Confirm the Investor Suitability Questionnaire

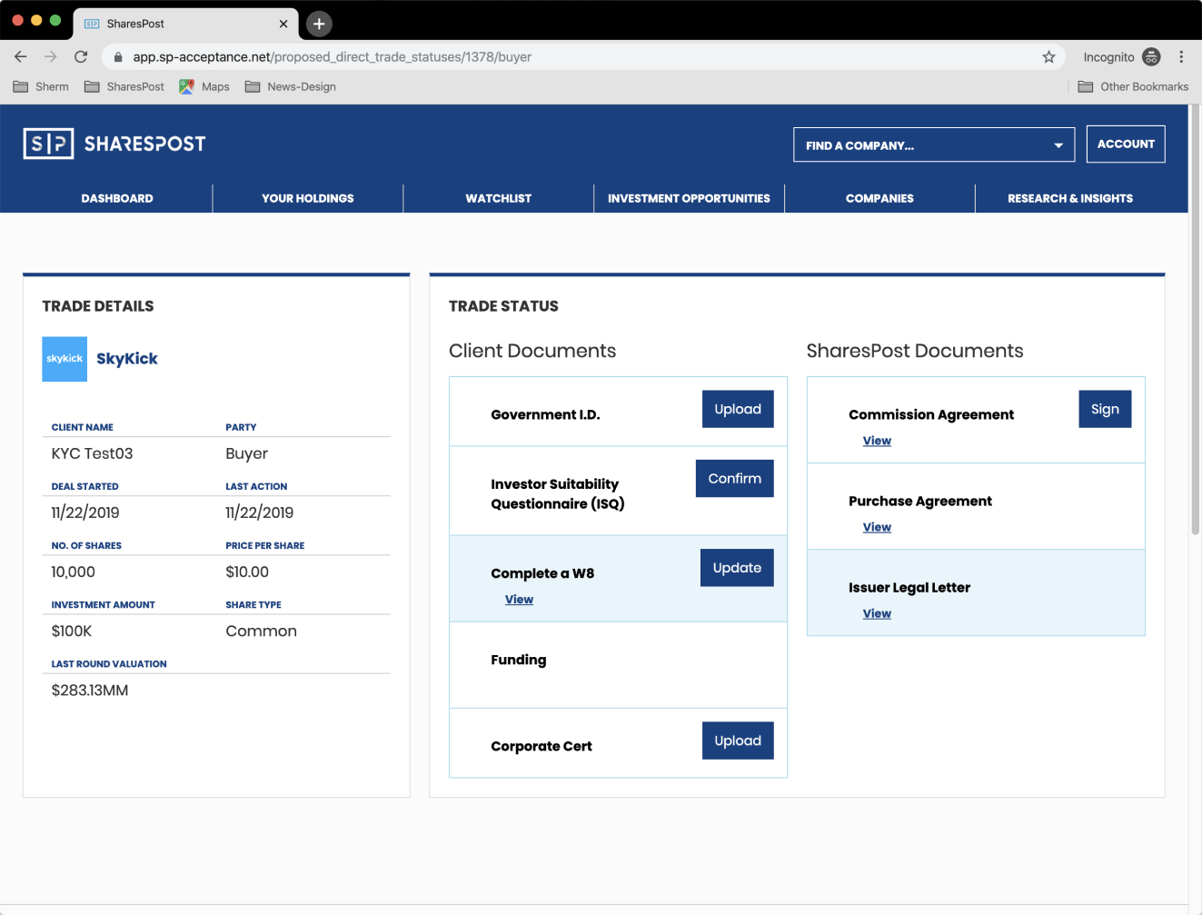point(734,478)
